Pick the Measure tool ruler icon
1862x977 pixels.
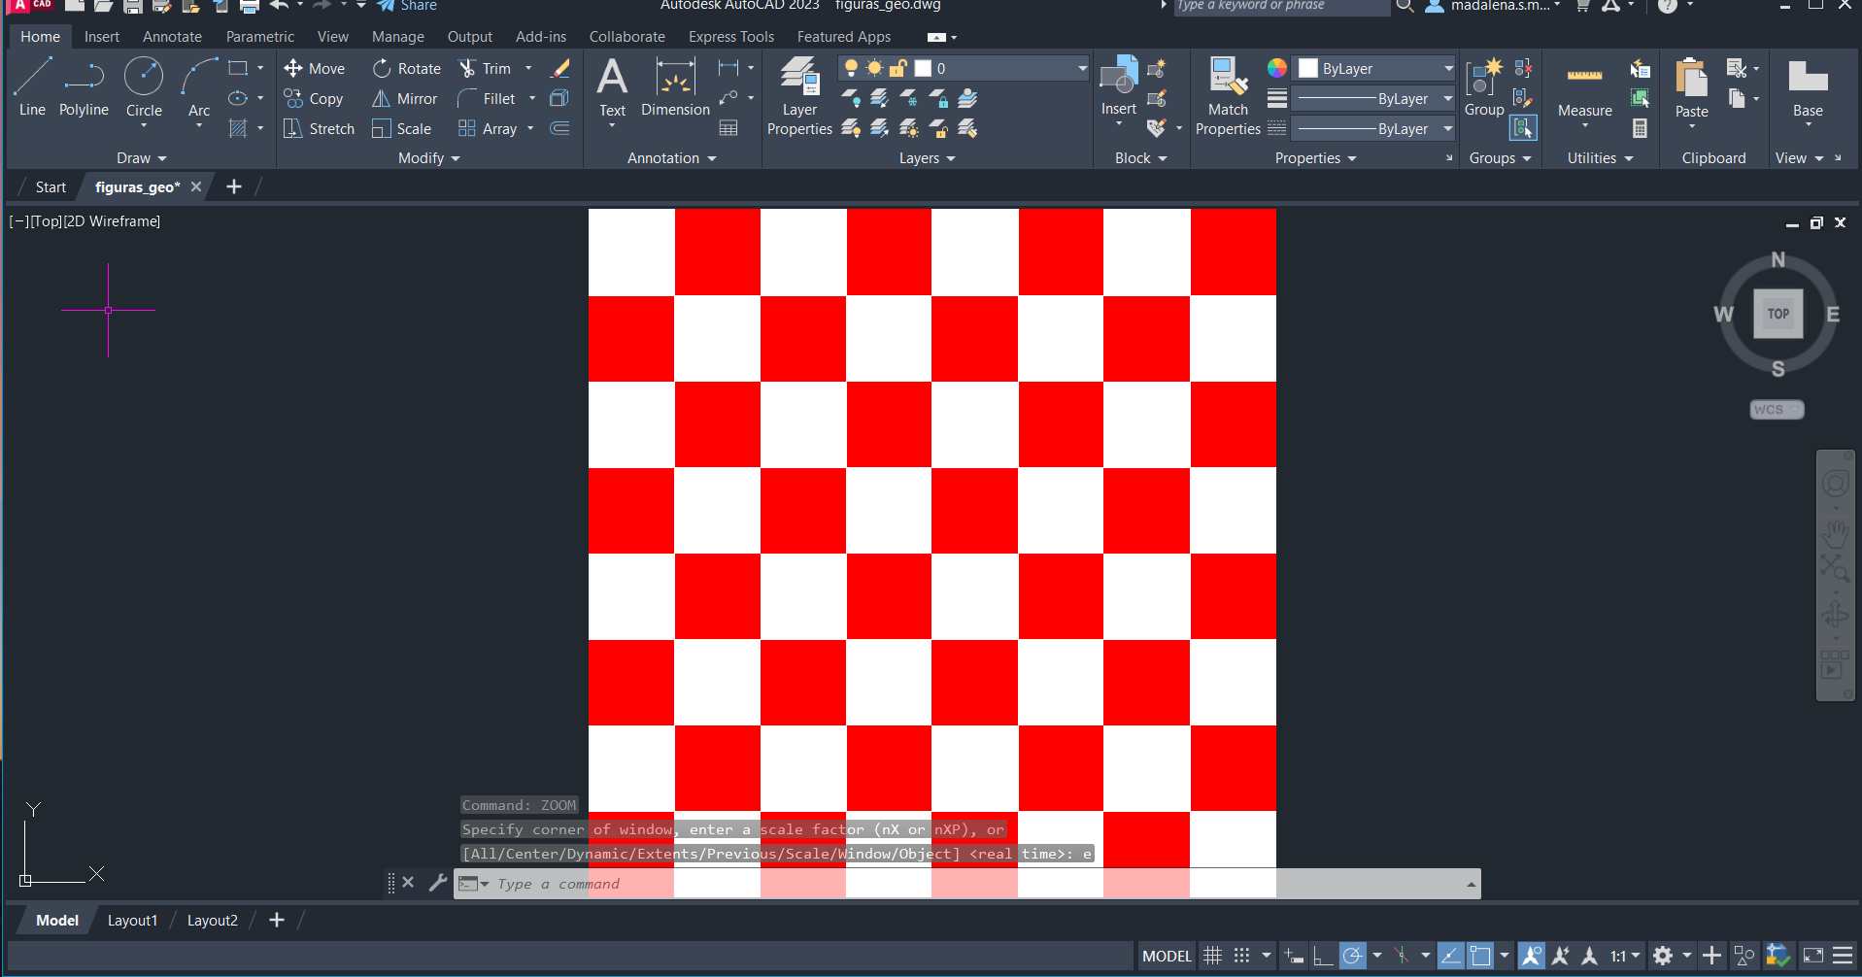pos(1584,77)
